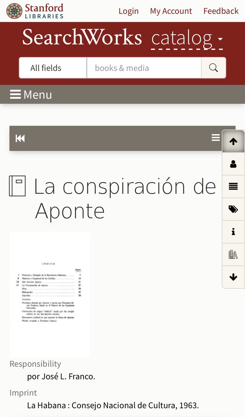Open browse shelf via books icon
The image size is (245, 417).
[233, 254]
